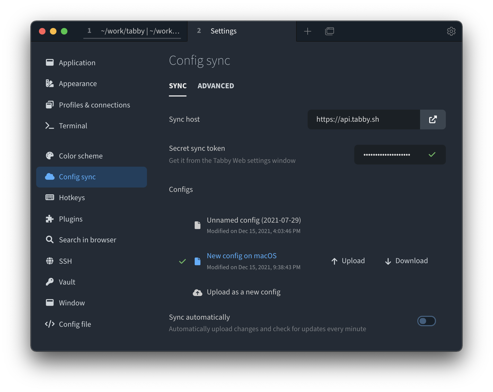Open the Appearance settings icon
The image size is (493, 392).
tap(50, 83)
